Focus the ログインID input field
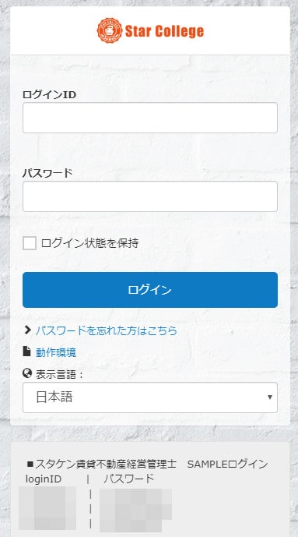 point(150,118)
